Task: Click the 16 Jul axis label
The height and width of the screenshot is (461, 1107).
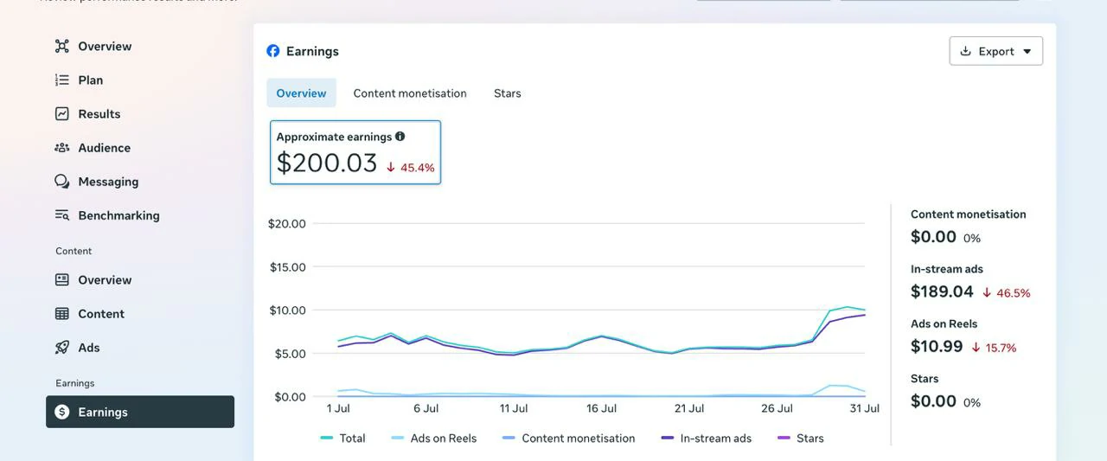Action: (601, 408)
